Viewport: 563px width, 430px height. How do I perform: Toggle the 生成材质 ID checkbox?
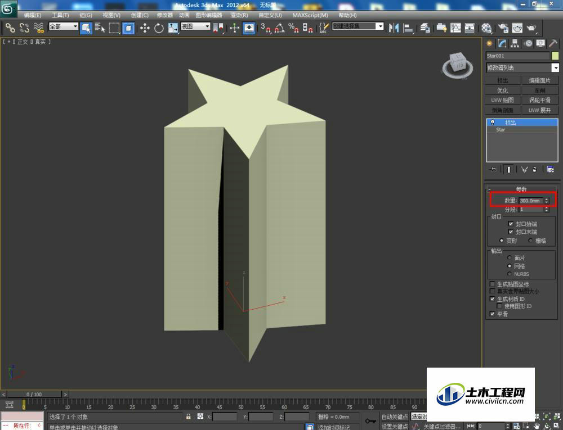[492, 299]
